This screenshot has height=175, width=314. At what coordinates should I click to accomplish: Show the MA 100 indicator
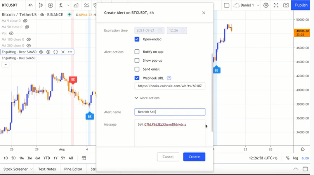point(29,40)
